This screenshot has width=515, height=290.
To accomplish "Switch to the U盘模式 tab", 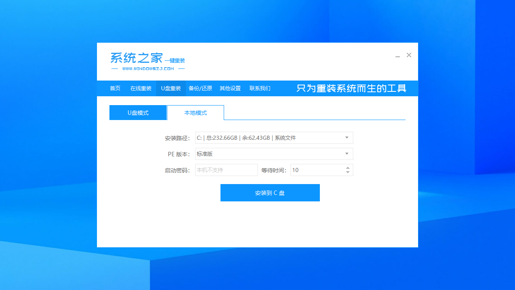I will click(x=138, y=112).
